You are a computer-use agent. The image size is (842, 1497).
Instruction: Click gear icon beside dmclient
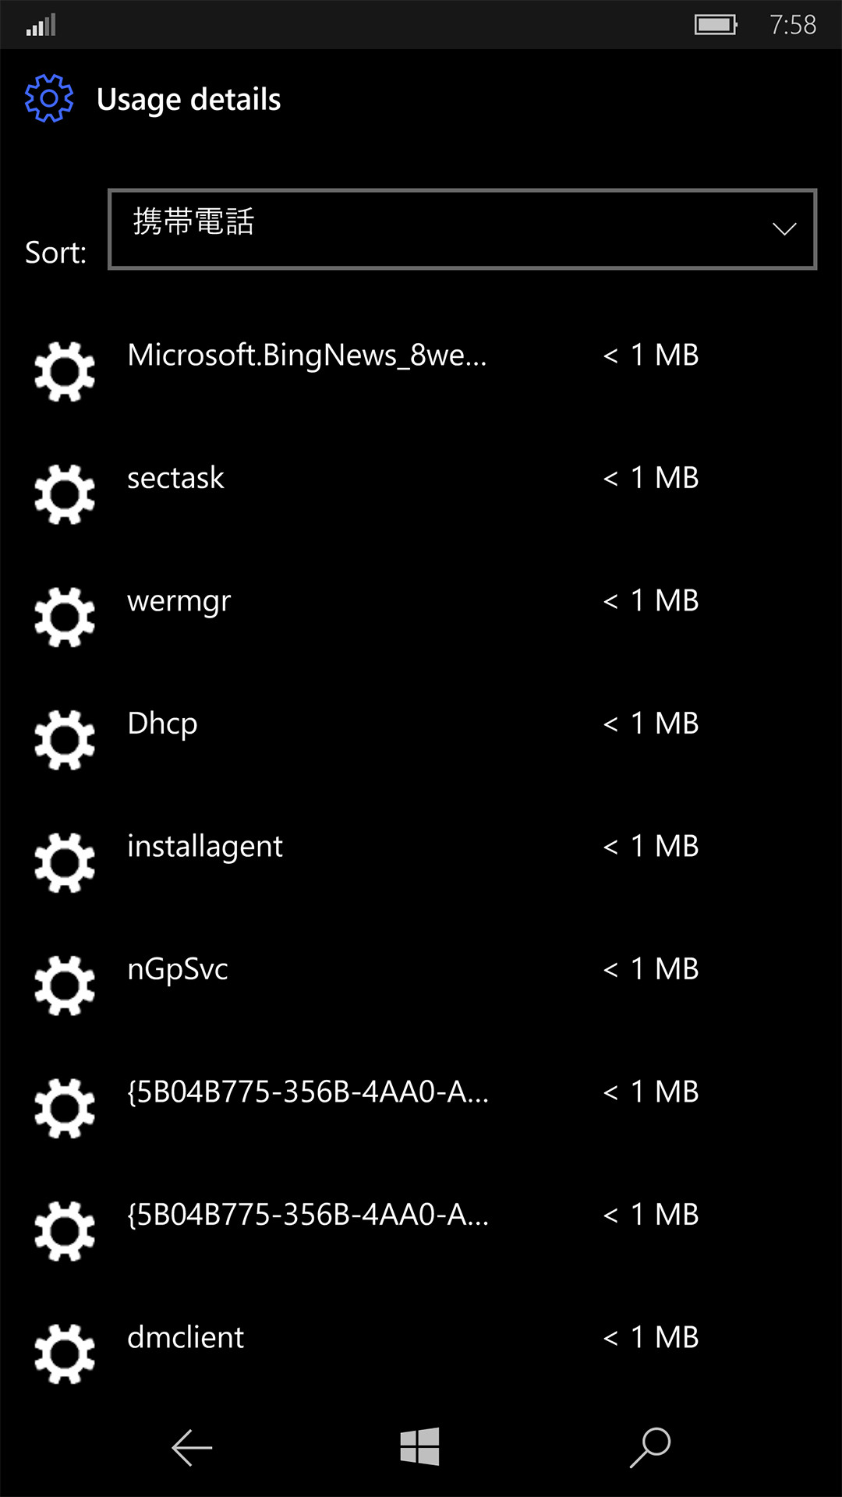[x=65, y=1354]
